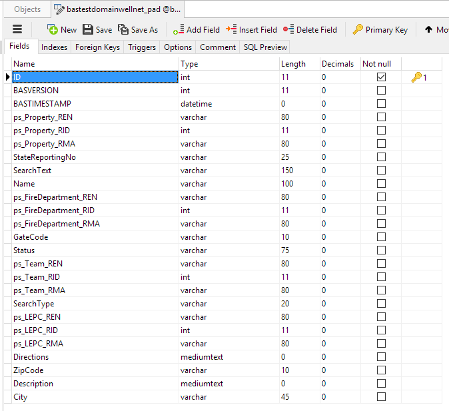Click the New table icon
Image resolution: width=449 pixels, height=411 pixels.
point(53,29)
